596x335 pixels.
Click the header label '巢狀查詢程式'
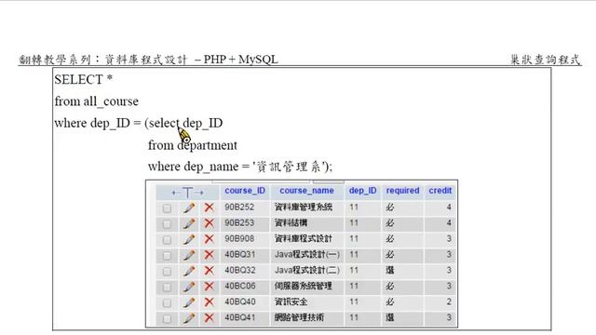546,60
